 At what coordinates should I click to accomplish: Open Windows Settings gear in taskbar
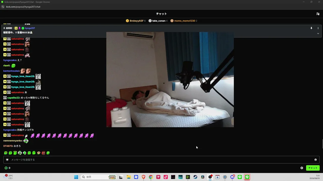tap(225, 177)
